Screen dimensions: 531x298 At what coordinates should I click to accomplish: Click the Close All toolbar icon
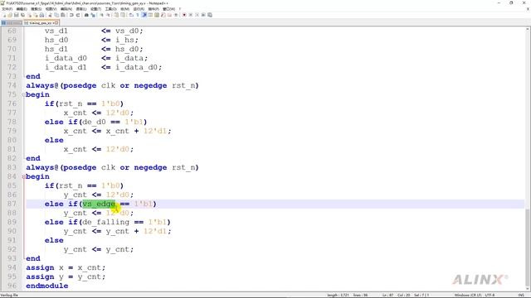coord(35,15)
